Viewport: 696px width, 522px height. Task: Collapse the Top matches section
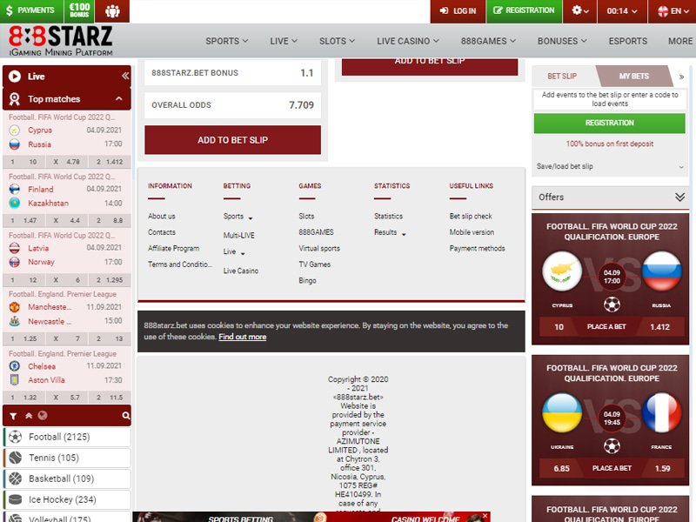pos(119,98)
